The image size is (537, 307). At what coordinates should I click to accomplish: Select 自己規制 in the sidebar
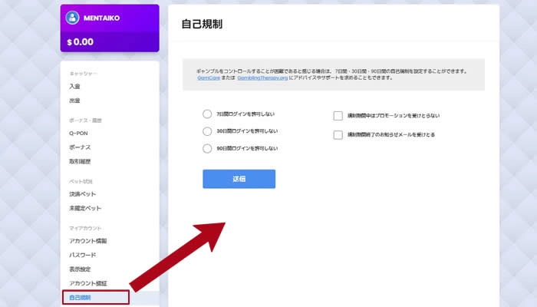[x=80, y=297]
